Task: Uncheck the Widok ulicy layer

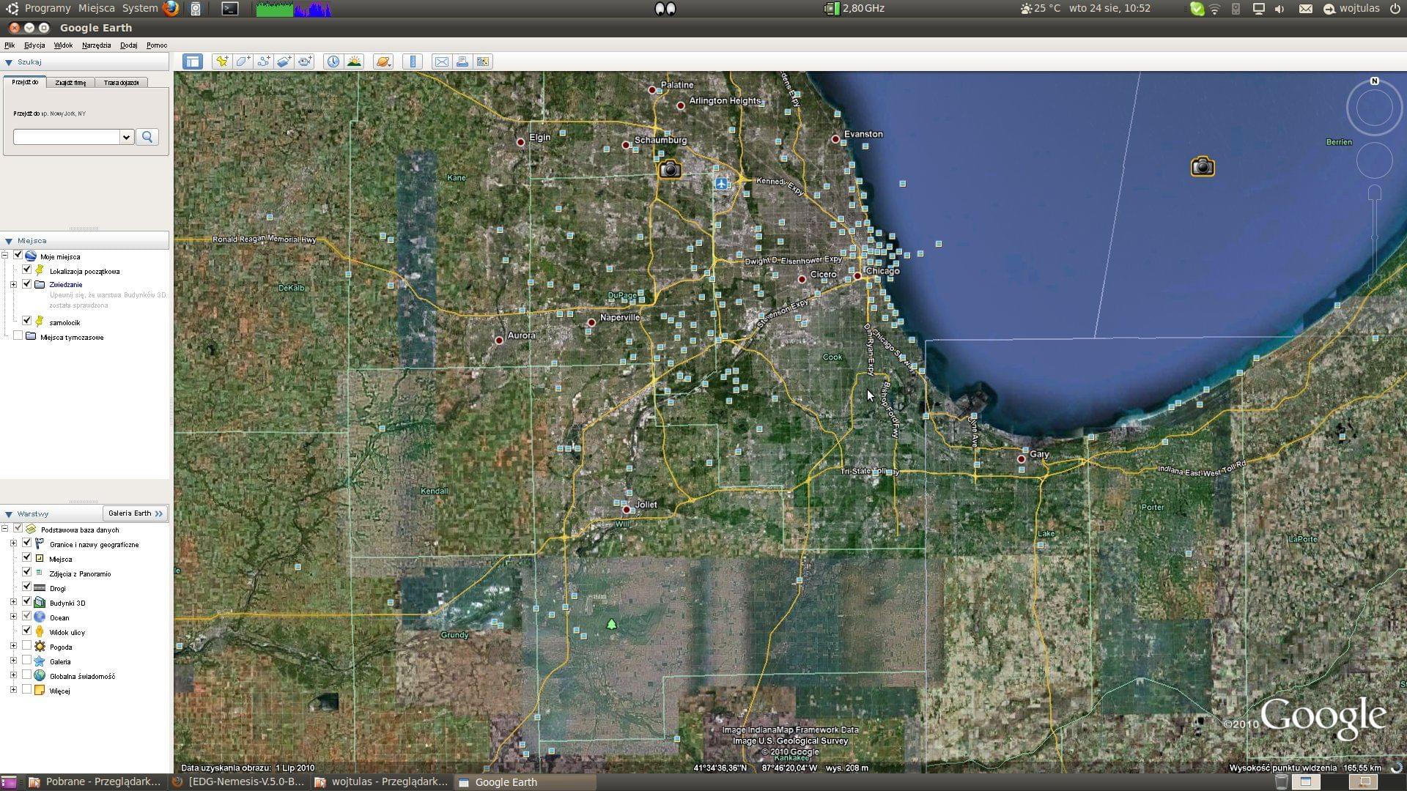Action: point(27,631)
